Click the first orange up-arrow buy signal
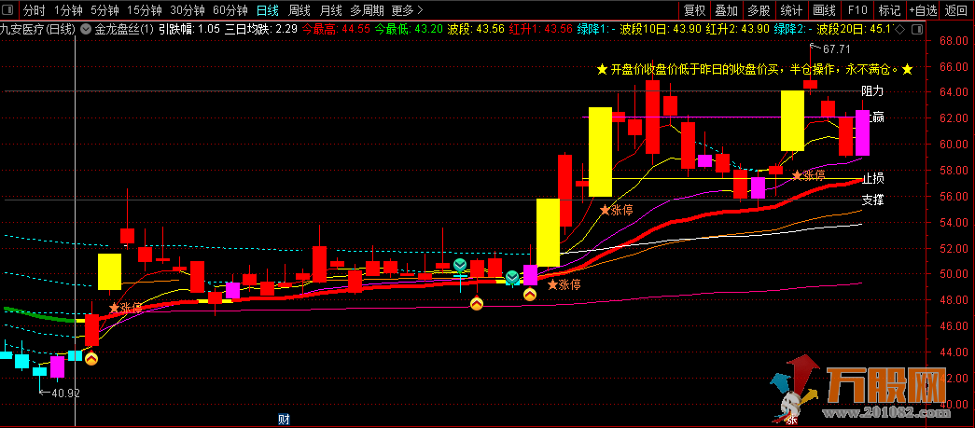 click(91, 357)
